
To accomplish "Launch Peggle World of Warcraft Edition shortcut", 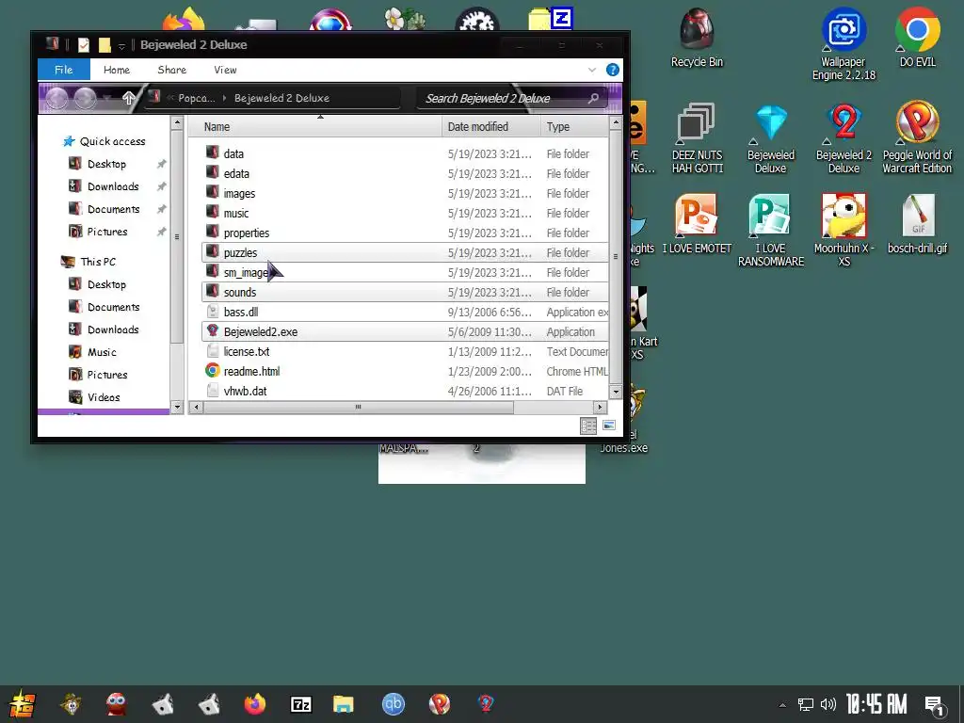I will coord(917,137).
